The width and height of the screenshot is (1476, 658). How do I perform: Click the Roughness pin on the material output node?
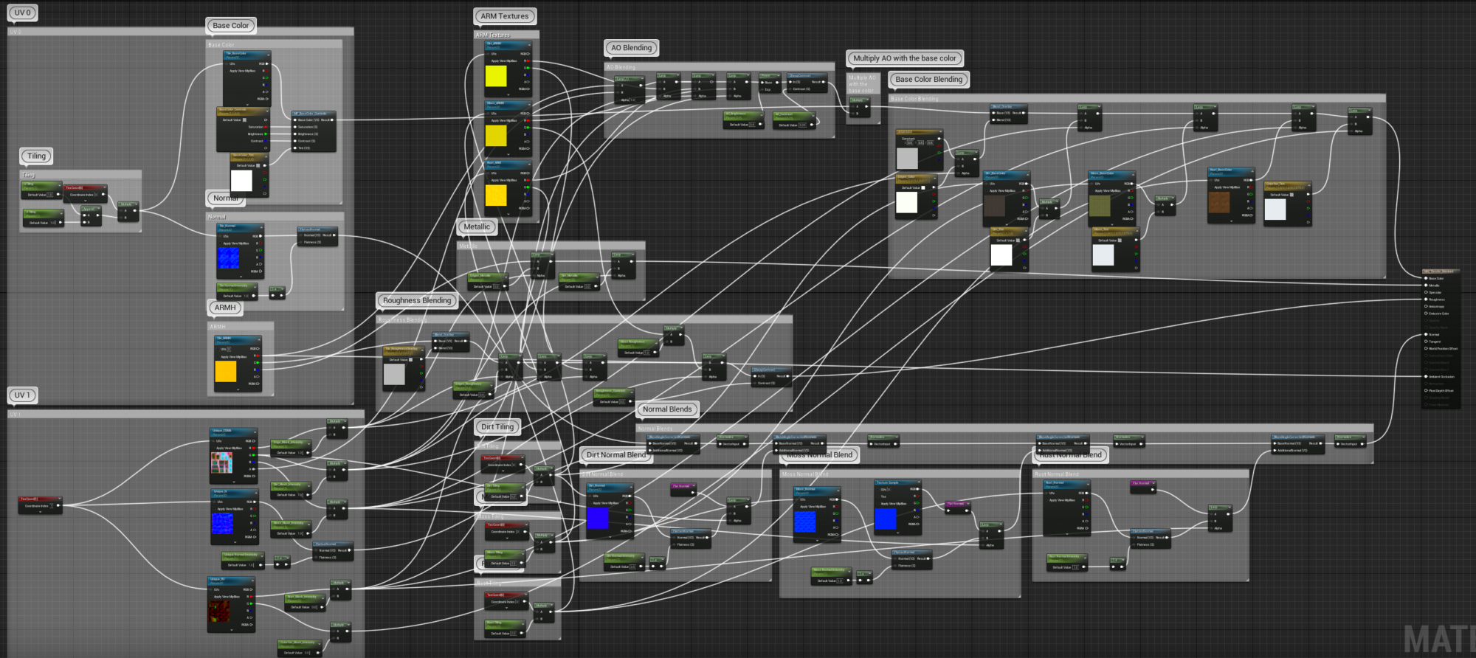coord(1426,299)
